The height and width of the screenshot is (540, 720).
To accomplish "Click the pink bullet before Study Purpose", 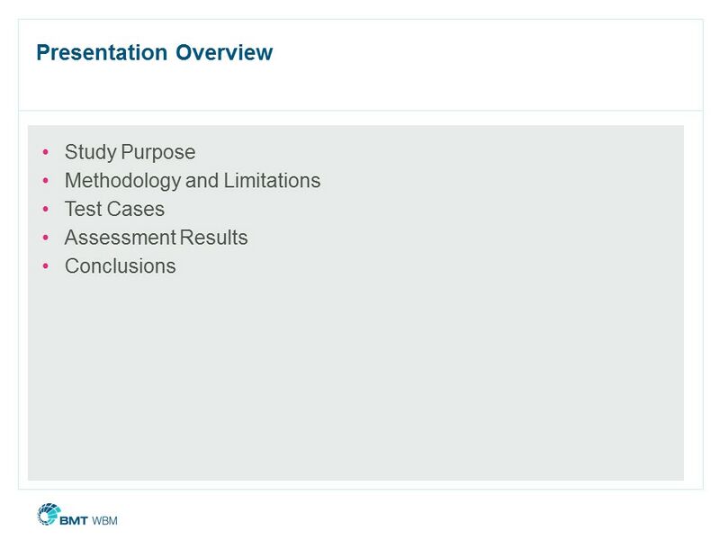I will 46,152.
